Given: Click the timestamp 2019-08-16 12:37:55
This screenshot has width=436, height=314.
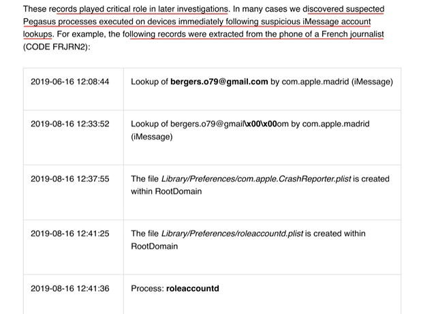Looking at the screenshot, I should point(69,179).
